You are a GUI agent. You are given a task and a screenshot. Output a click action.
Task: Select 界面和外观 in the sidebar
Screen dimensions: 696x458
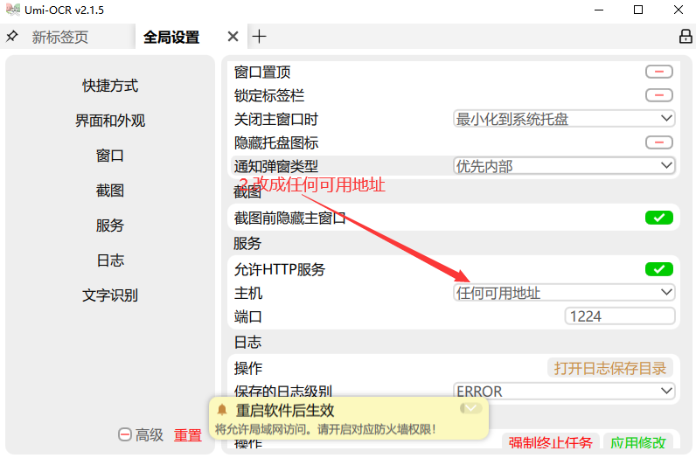pos(110,121)
